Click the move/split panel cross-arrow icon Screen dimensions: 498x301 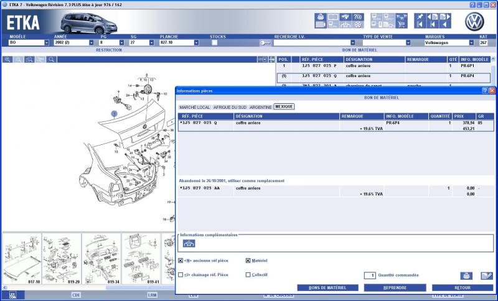[x=271, y=59]
